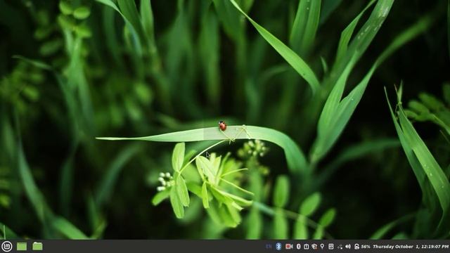Image resolution: width=450 pixels, height=253 pixels.
Task: Open the green Files folder launcher
Action: tap(37, 246)
